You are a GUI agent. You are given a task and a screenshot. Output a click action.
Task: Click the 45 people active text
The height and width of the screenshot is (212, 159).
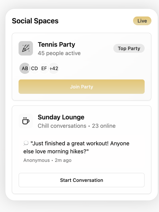(59, 53)
